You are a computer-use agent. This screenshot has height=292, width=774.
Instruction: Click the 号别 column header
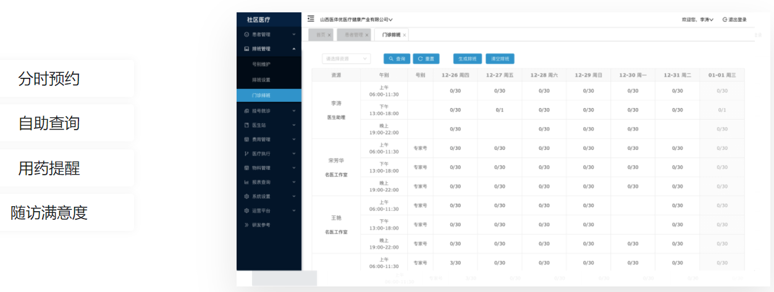(420, 75)
